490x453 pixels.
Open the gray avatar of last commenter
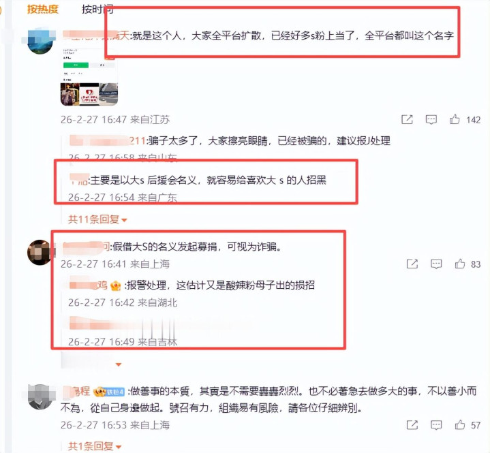(x=40, y=396)
